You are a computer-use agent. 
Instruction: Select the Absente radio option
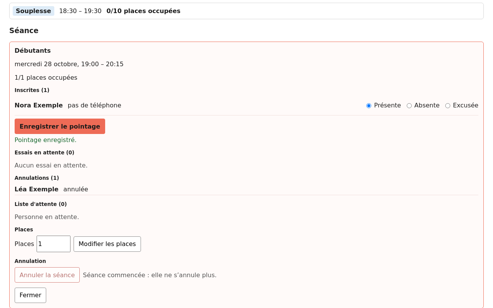coord(409,105)
